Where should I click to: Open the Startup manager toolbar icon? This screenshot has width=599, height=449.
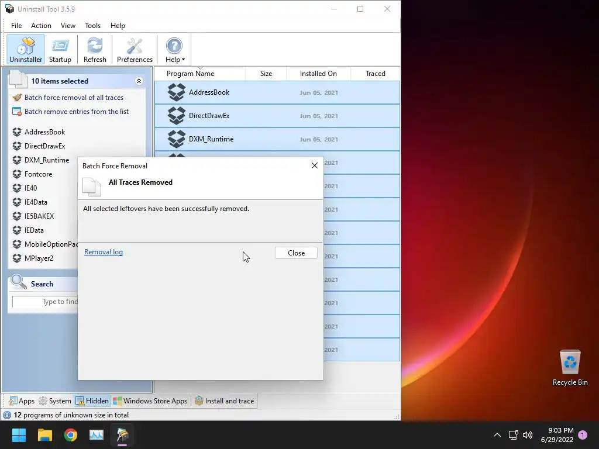60,49
